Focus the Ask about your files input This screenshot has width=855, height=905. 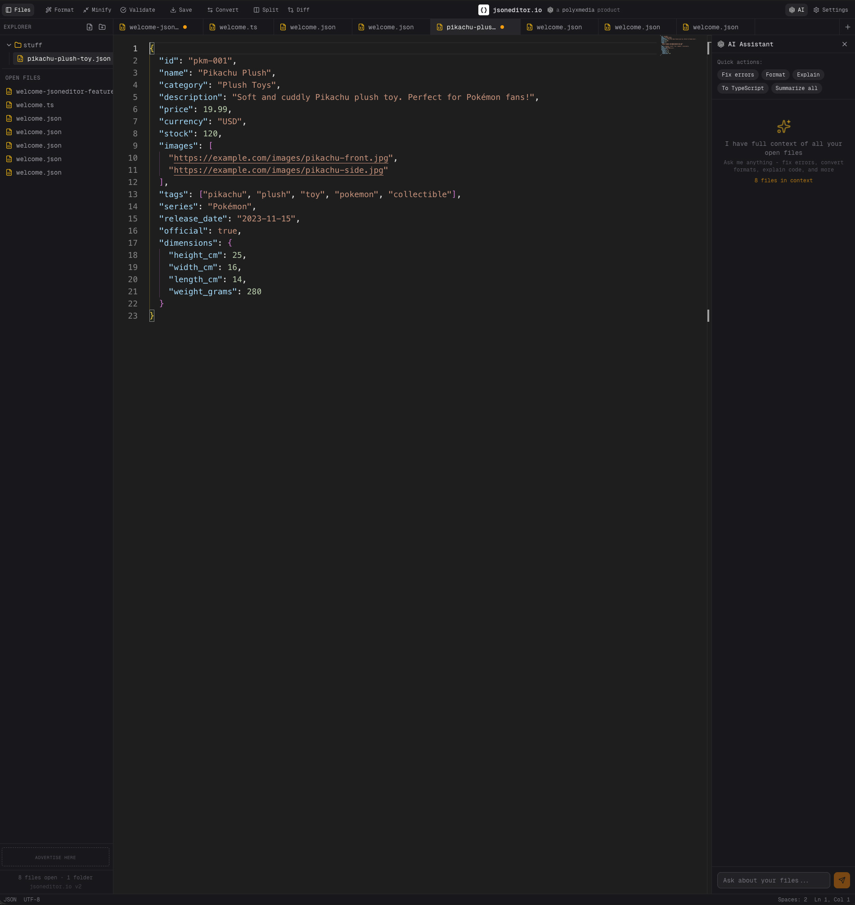pyautogui.click(x=773, y=880)
